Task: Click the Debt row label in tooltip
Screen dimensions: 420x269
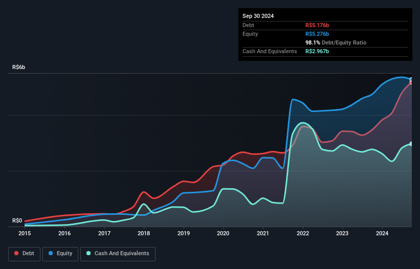Action: [x=248, y=25]
